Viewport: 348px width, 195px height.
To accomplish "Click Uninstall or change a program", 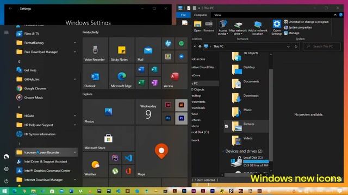I will tap(306, 22).
